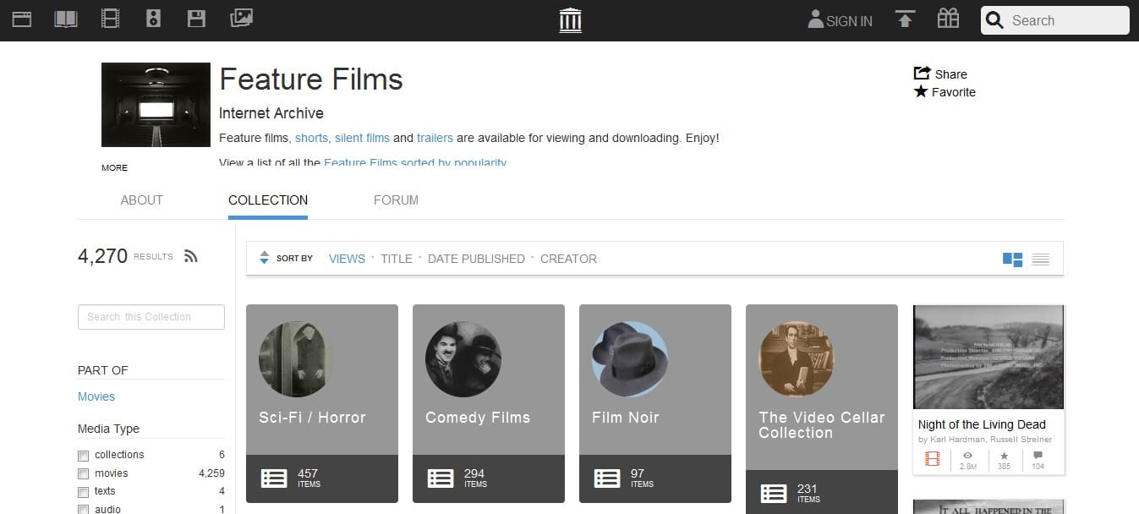Click The Video Cellar Collection title text

pos(822,425)
